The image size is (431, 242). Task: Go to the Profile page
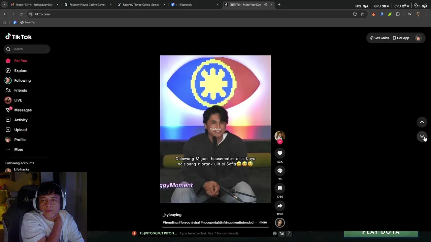(x=15, y=139)
